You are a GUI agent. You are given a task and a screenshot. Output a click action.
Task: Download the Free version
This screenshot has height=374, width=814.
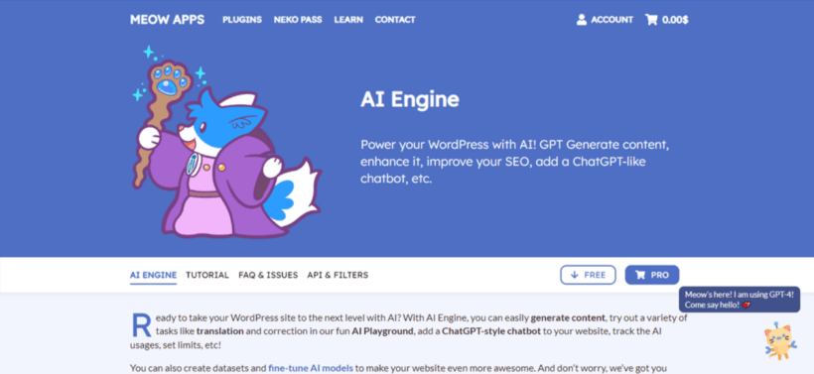588,275
